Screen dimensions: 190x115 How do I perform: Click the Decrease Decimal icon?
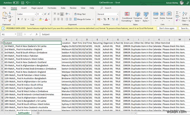(117, 19)
